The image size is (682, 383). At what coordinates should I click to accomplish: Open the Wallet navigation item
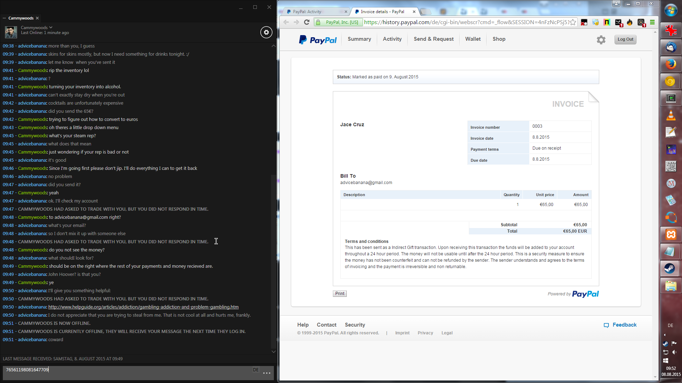tap(473, 39)
